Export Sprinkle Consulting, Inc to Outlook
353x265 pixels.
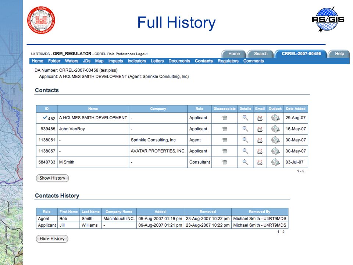(x=275, y=140)
